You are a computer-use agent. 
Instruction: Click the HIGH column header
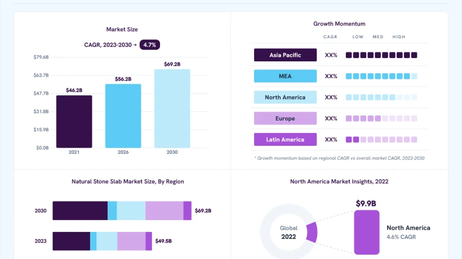399,37
